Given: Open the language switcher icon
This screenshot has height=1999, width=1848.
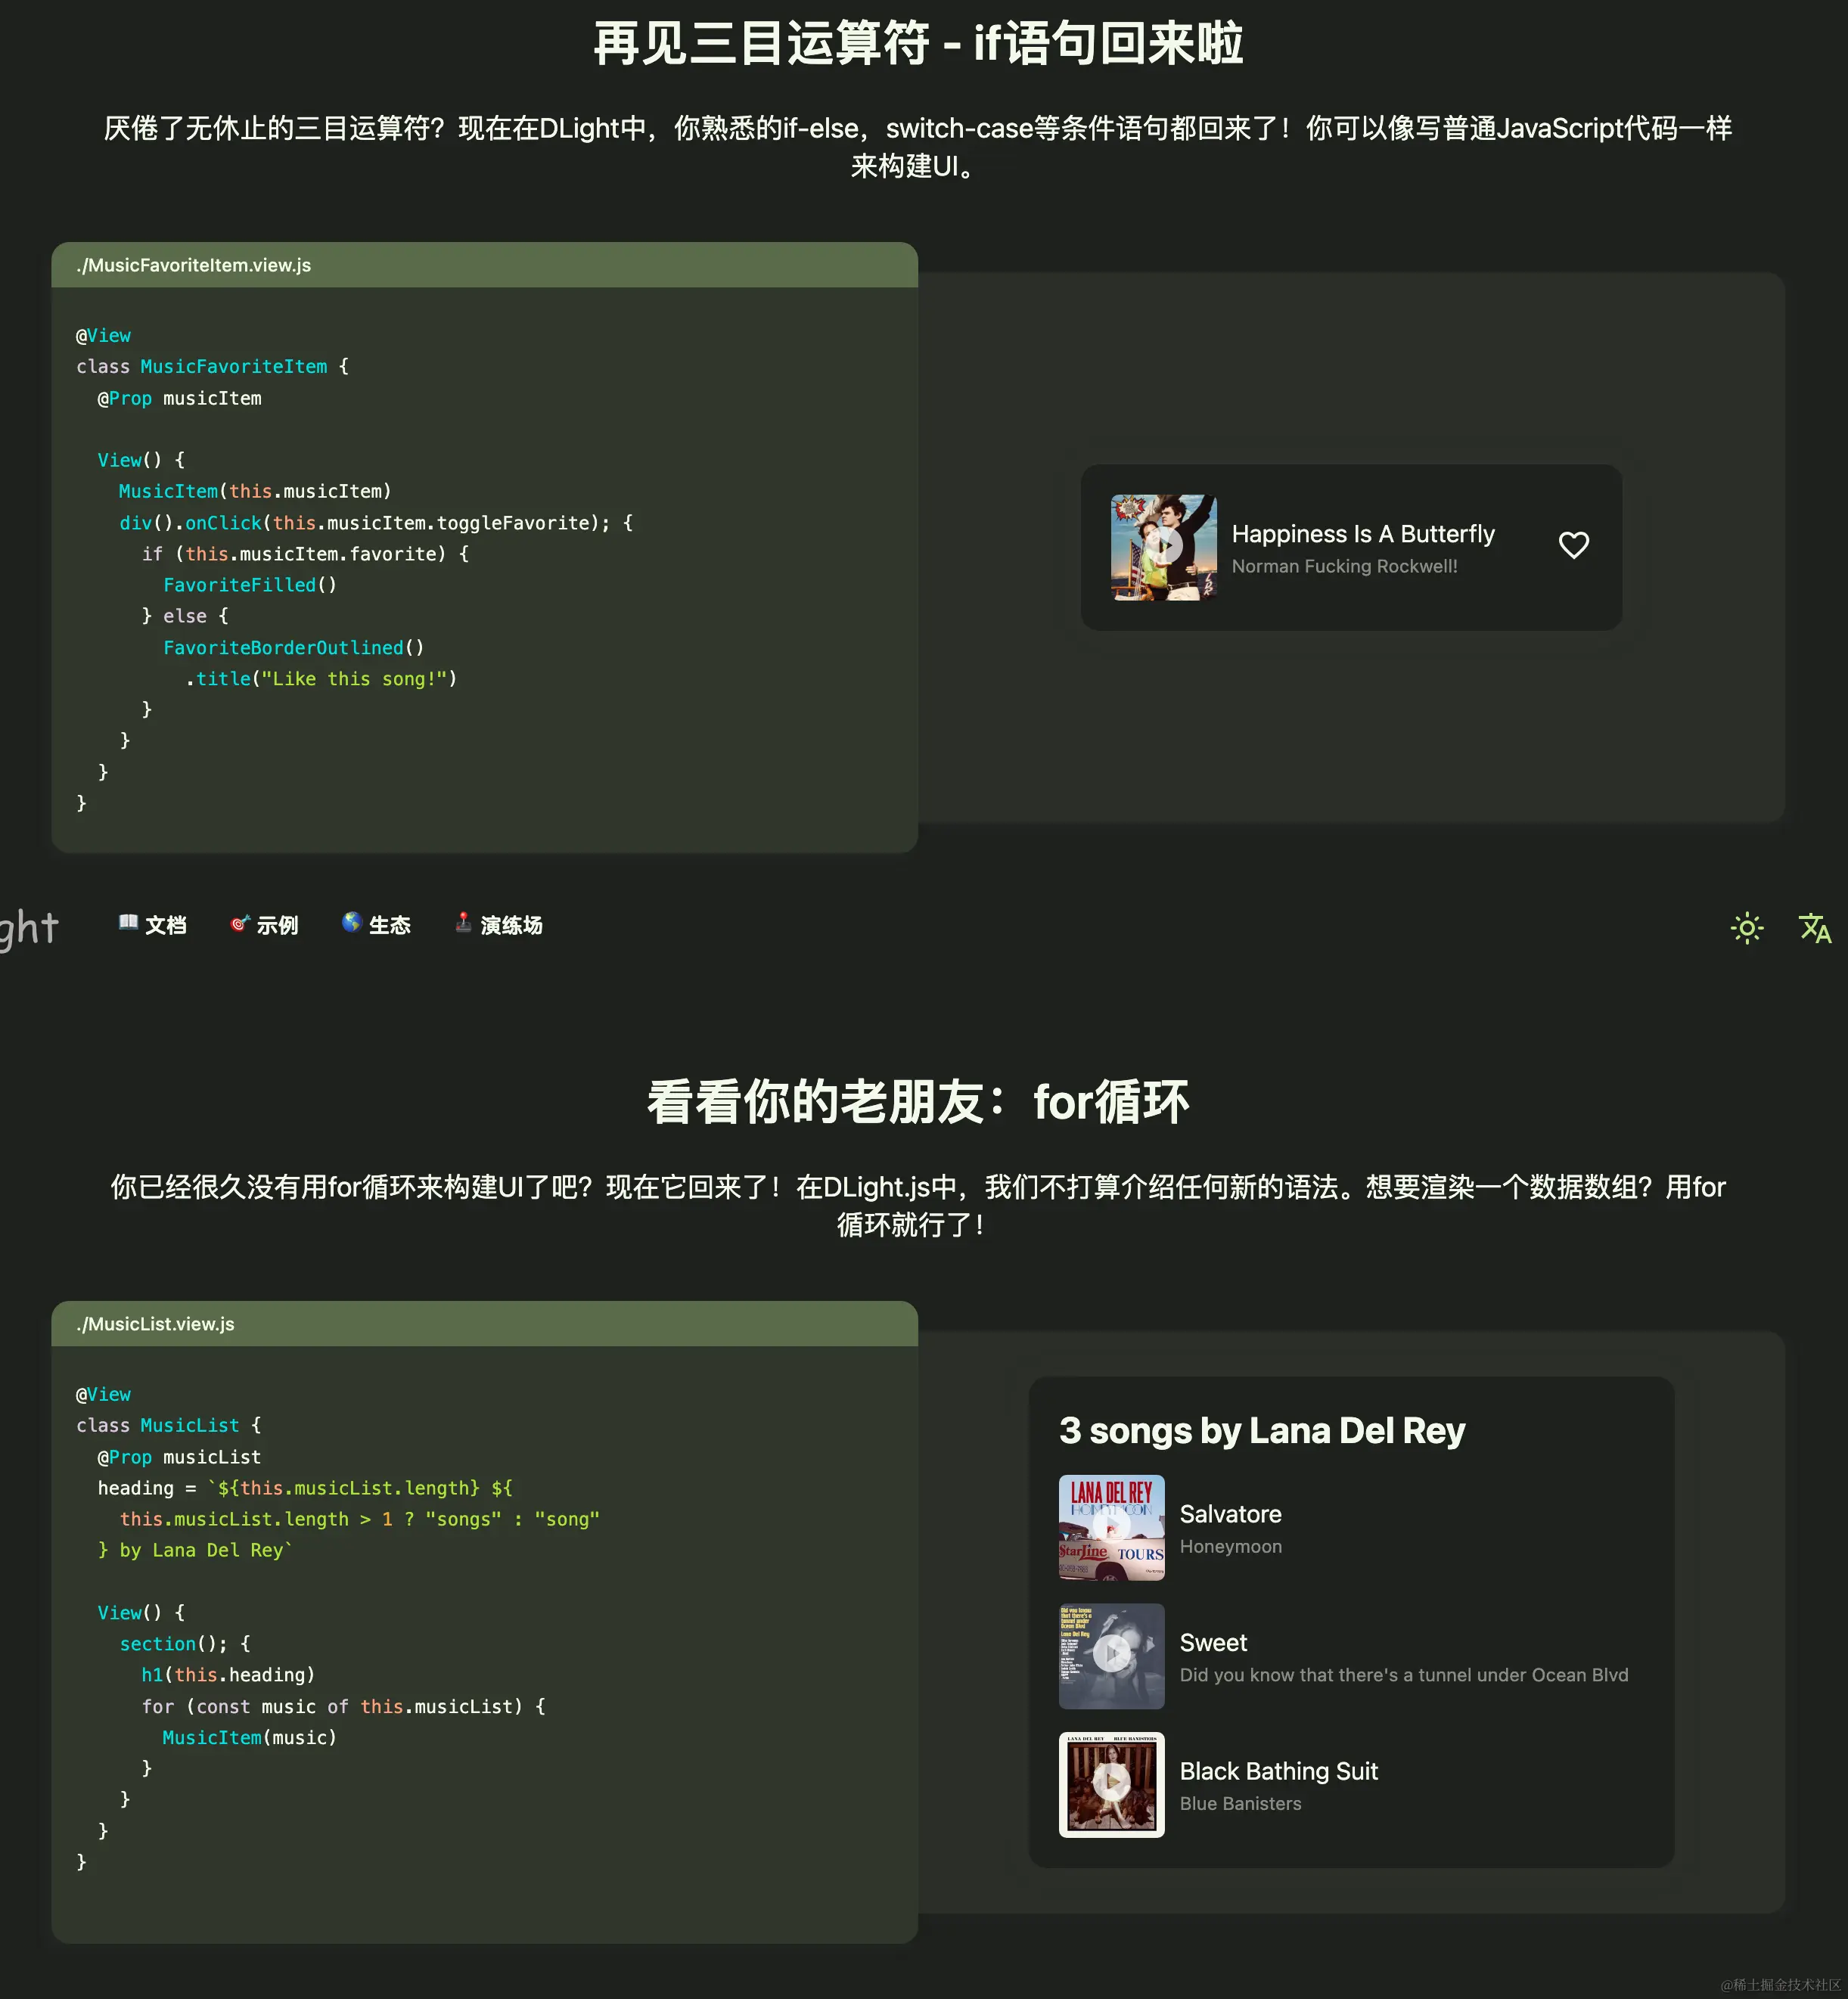Looking at the screenshot, I should point(1815,929).
